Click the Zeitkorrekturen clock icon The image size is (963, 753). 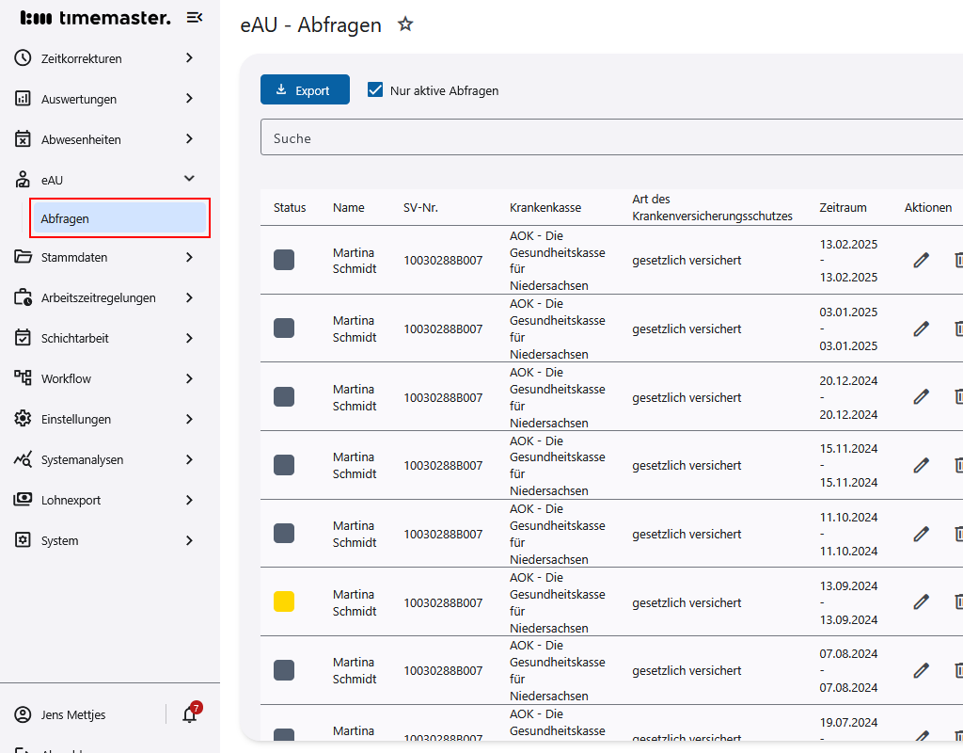(24, 58)
